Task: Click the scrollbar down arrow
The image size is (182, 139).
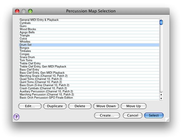Action: pos(161,98)
